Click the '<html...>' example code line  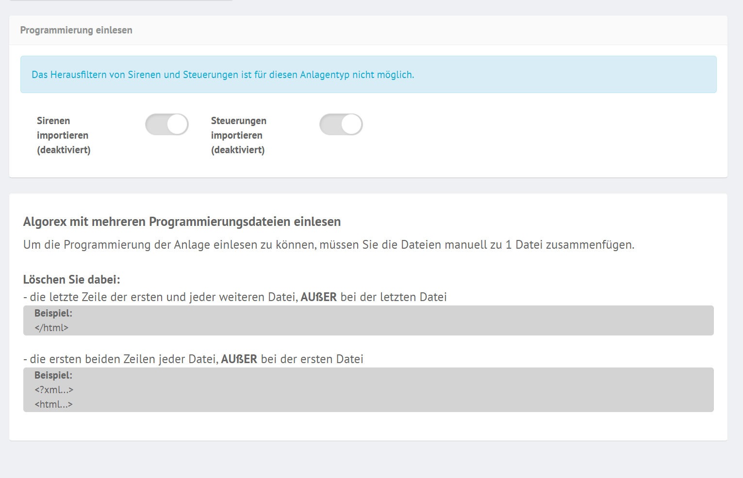[53, 404]
